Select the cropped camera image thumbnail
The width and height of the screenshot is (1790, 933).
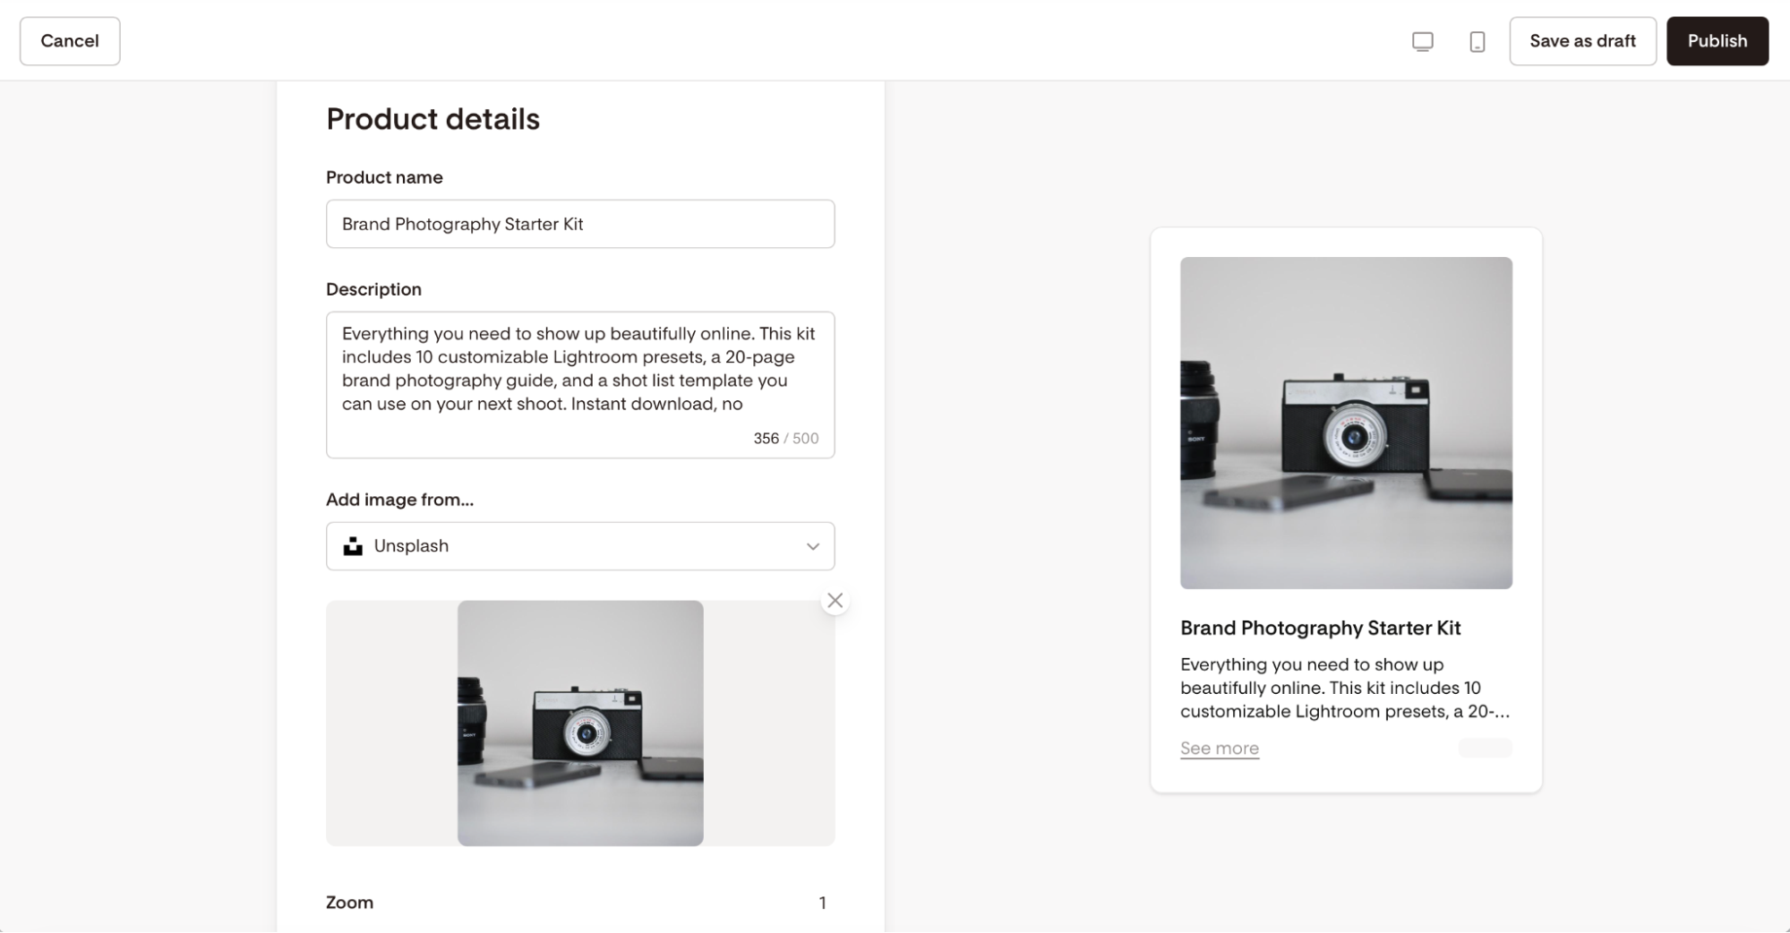580,723
